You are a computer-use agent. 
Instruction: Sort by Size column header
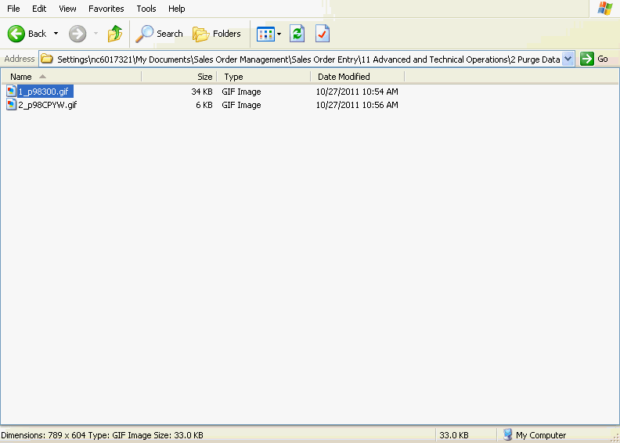[179, 77]
